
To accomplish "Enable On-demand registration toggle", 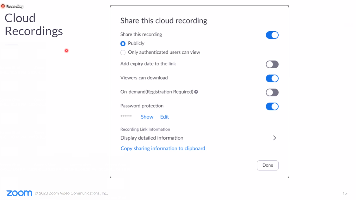I will point(272,92).
